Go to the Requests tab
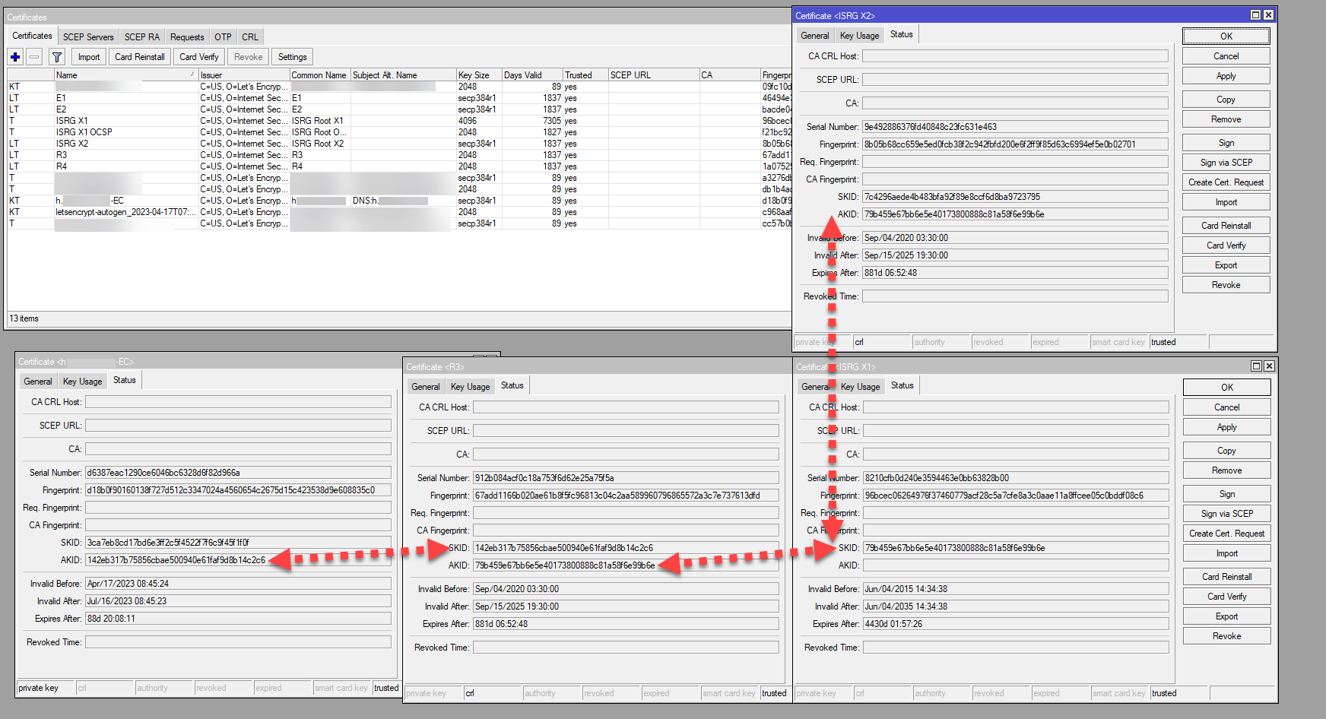 click(187, 36)
